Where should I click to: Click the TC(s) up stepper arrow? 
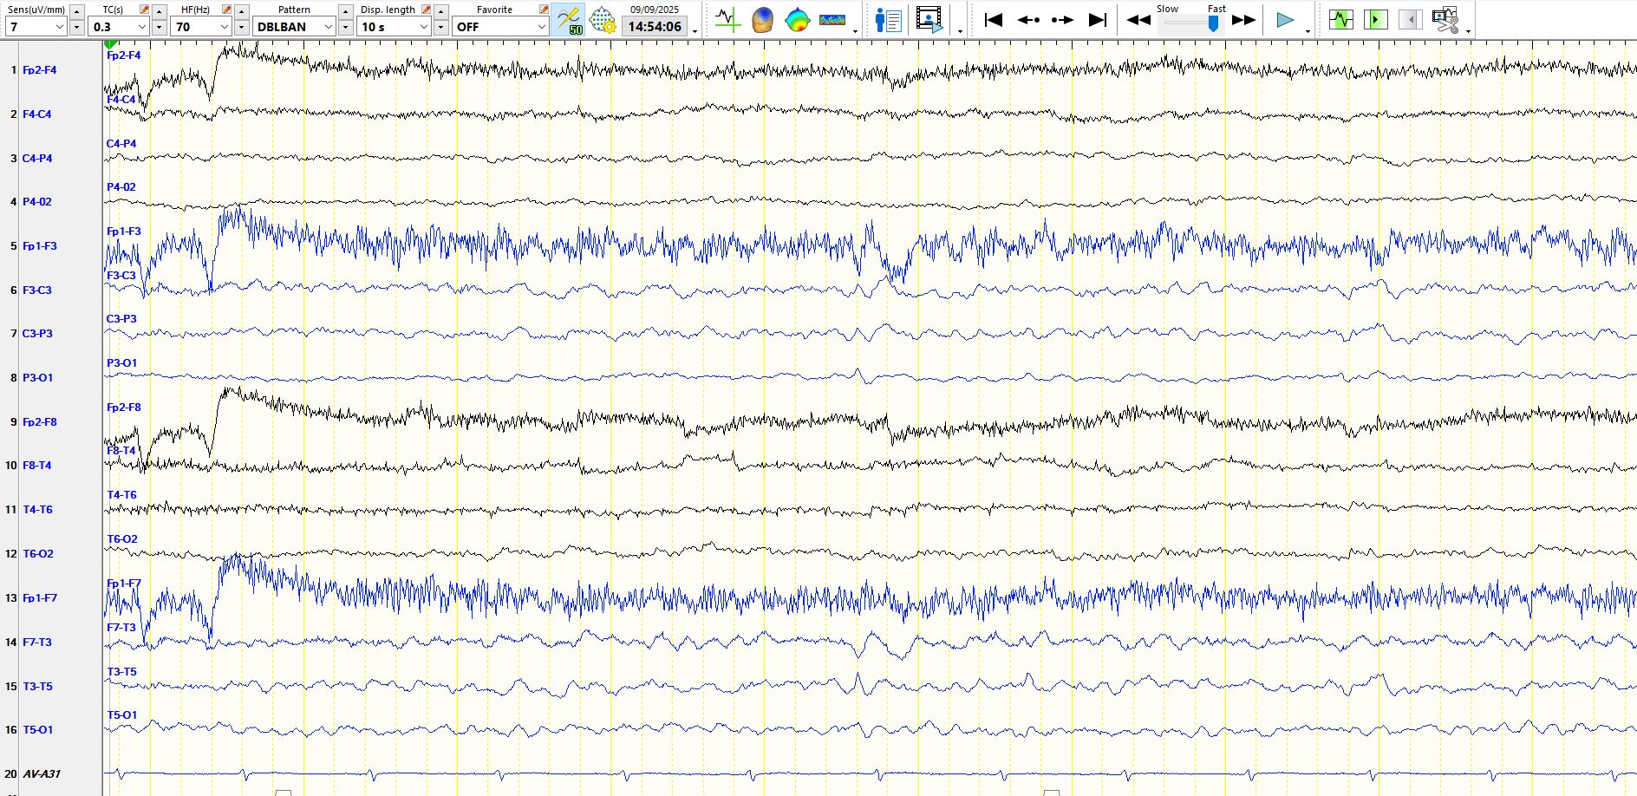[160, 11]
